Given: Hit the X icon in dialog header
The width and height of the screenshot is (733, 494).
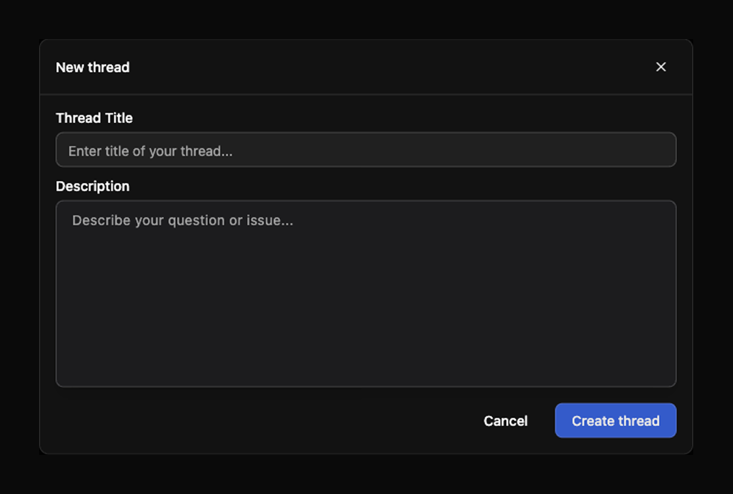Looking at the screenshot, I should 660,67.
